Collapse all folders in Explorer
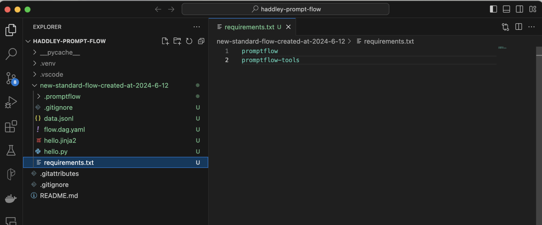The width and height of the screenshot is (542, 225). 201,41
